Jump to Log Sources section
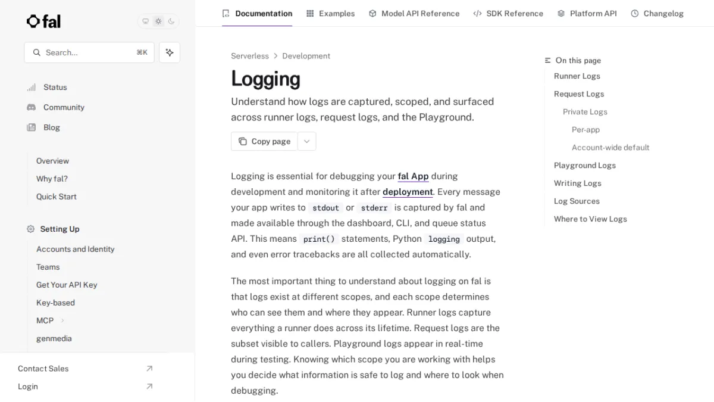 pyautogui.click(x=577, y=201)
